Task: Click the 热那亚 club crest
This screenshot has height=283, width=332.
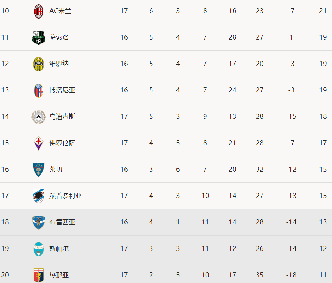Action: pyautogui.click(x=38, y=275)
